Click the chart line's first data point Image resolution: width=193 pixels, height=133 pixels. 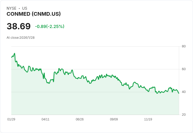(12, 57)
